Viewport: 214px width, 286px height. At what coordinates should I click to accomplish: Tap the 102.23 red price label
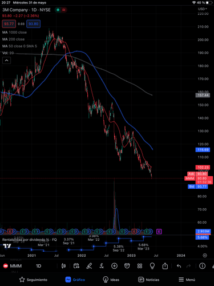click(x=203, y=168)
